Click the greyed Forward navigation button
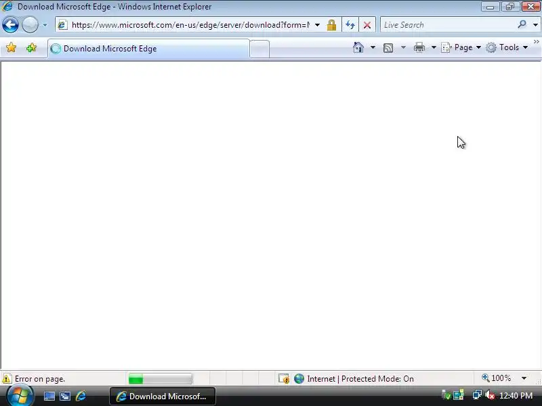542x406 pixels. [x=30, y=25]
